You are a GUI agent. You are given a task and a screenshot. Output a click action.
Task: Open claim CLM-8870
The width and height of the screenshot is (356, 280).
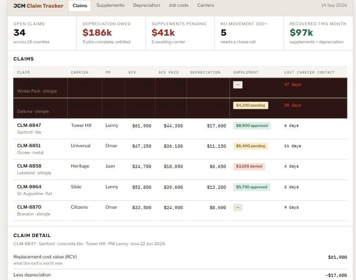coord(29,207)
